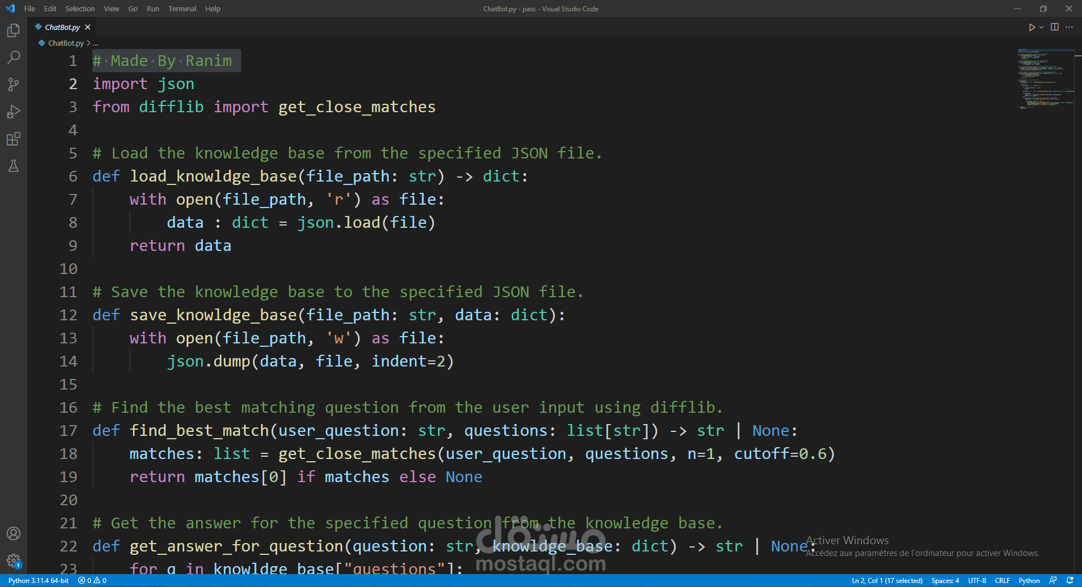Click 'load_knowldge_base' function name
The image size is (1082, 587).
[213, 176]
